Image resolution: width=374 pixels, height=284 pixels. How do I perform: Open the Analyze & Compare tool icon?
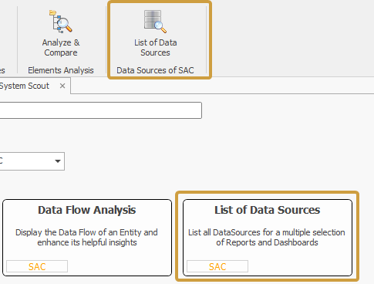point(61,22)
